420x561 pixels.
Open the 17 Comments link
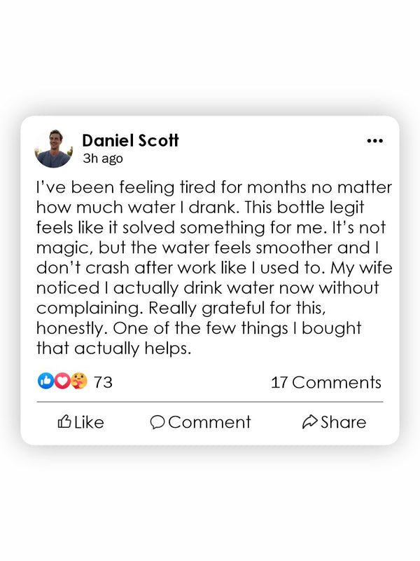326,382
